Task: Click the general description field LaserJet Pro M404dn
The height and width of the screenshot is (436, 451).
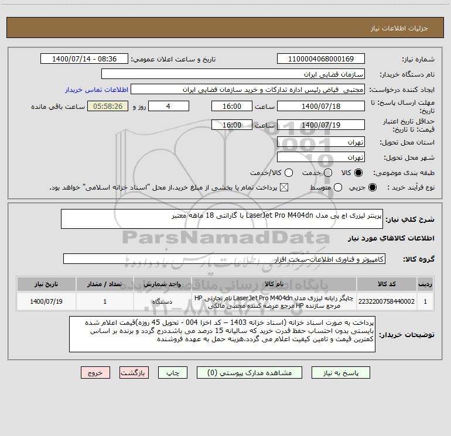Action: [x=222, y=219]
